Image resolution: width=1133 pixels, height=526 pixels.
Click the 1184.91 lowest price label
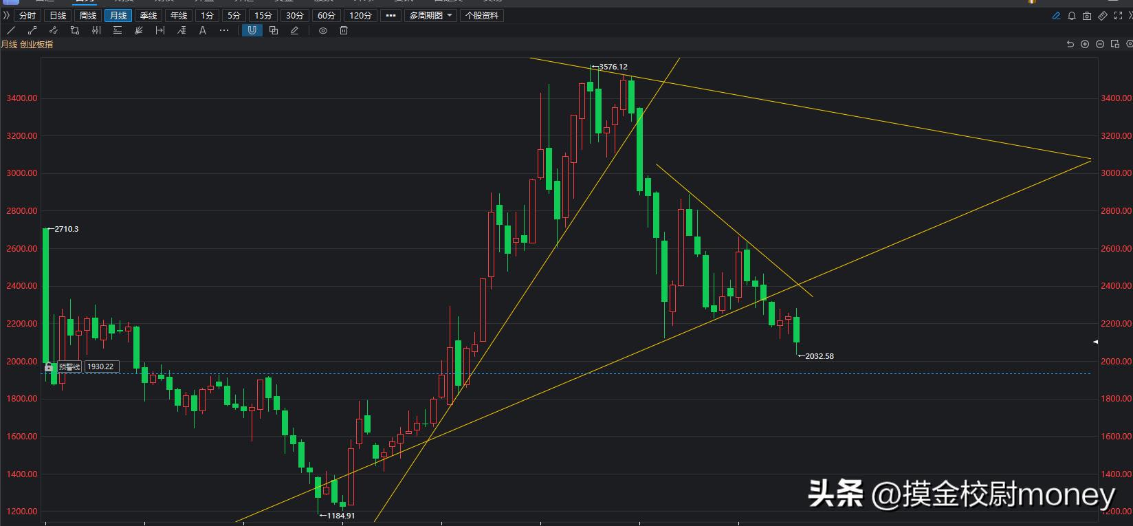[341, 516]
